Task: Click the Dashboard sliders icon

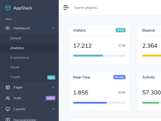Action: (8, 28)
